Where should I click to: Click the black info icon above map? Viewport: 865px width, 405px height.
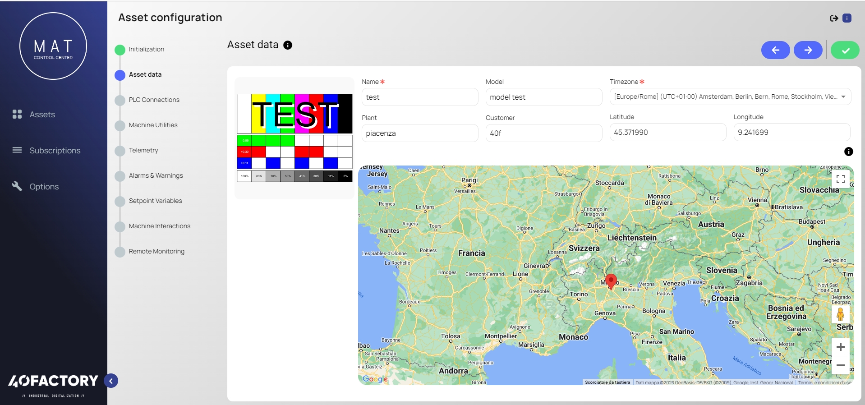coord(848,152)
